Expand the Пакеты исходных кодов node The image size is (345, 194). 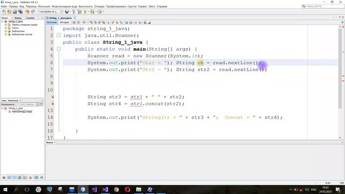pos(6,25)
